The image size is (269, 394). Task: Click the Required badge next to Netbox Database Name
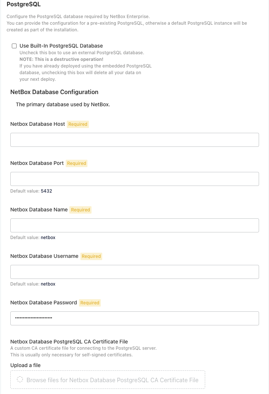tap(80, 210)
